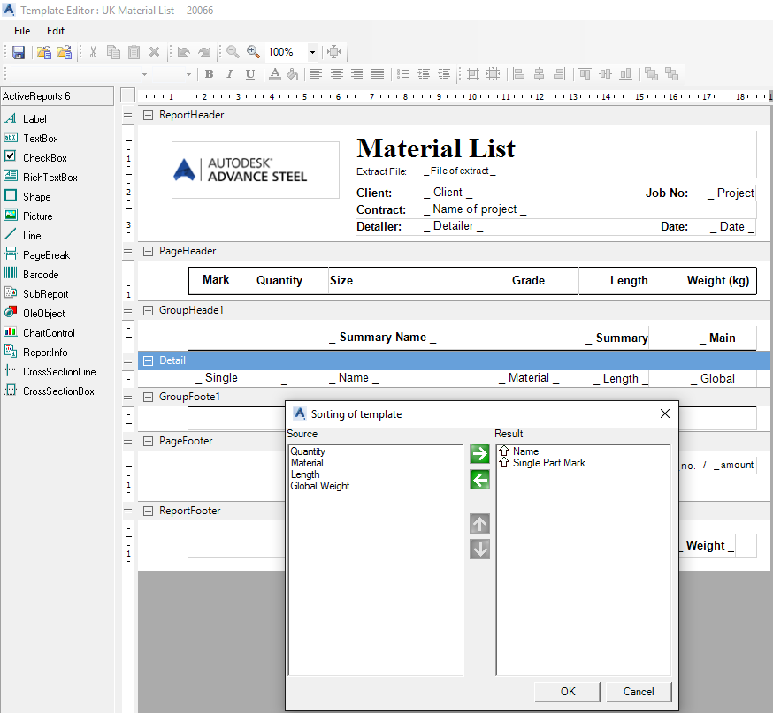The height and width of the screenshot is (713, 773).
Task: Collapse the ReportHeader section
Action: coord(149,114)
